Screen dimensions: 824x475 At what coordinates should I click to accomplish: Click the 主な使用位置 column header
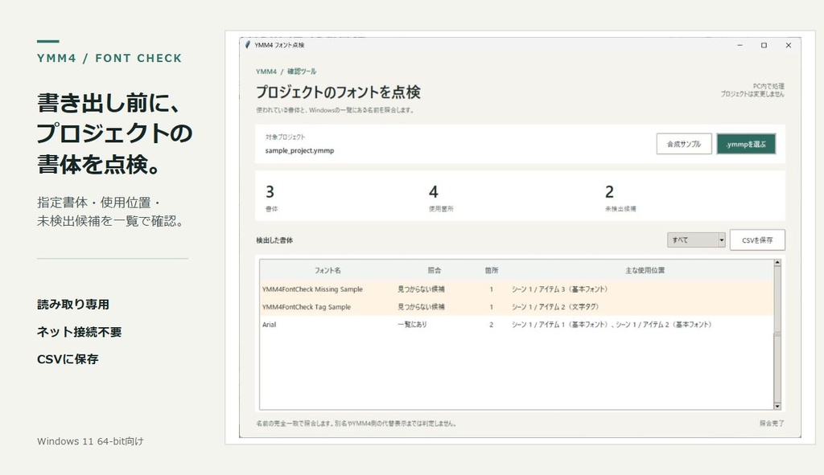pos(645,270)
